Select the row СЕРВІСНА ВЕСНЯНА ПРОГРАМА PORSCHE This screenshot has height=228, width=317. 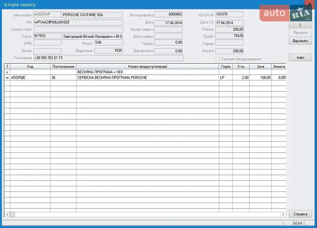pyautogui.click(x=147, y=78)
